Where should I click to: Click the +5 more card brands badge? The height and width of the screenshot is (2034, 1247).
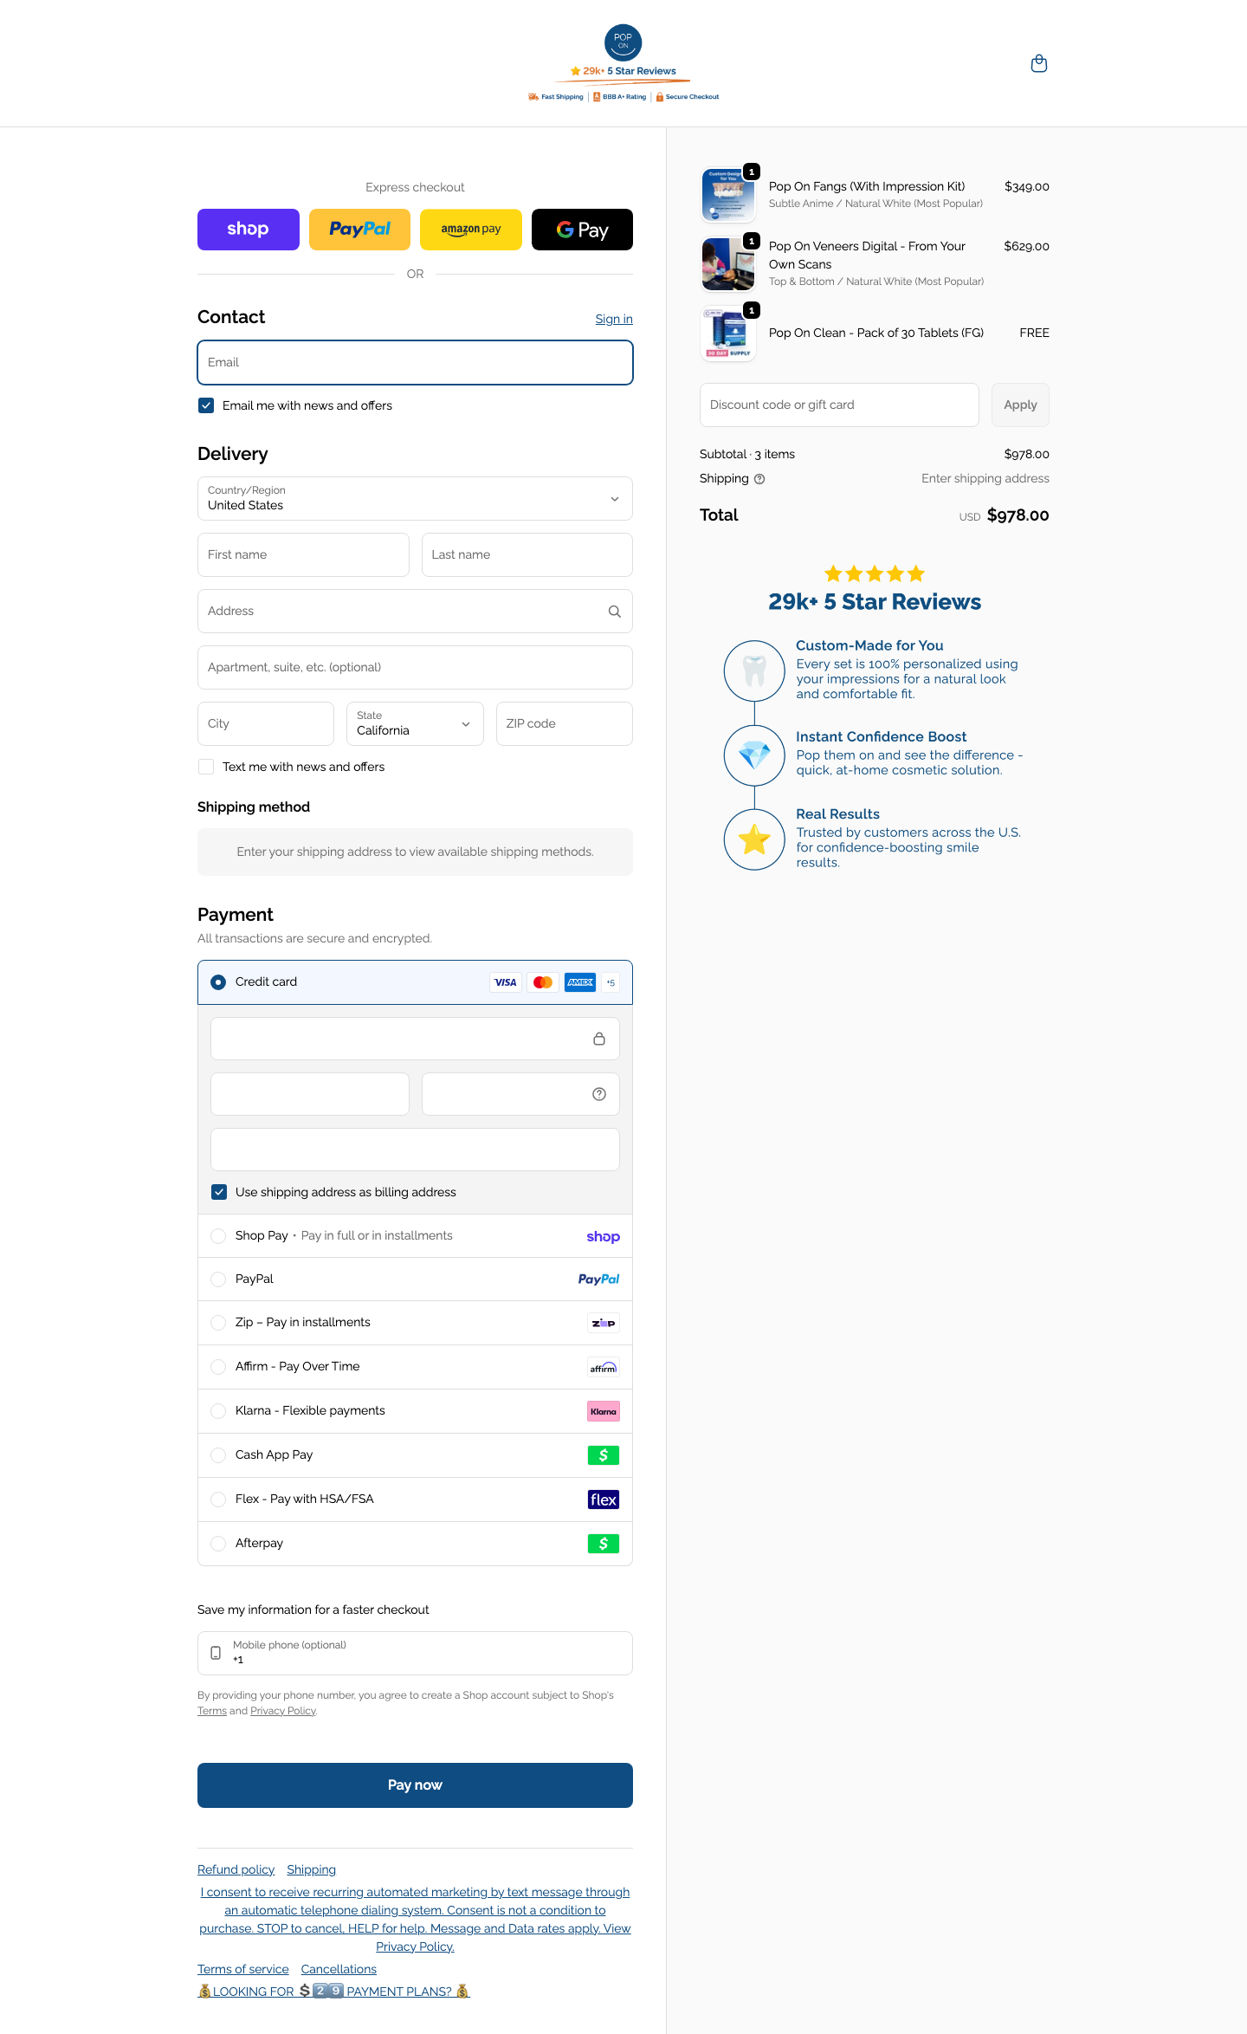click(x=611, y=982)
